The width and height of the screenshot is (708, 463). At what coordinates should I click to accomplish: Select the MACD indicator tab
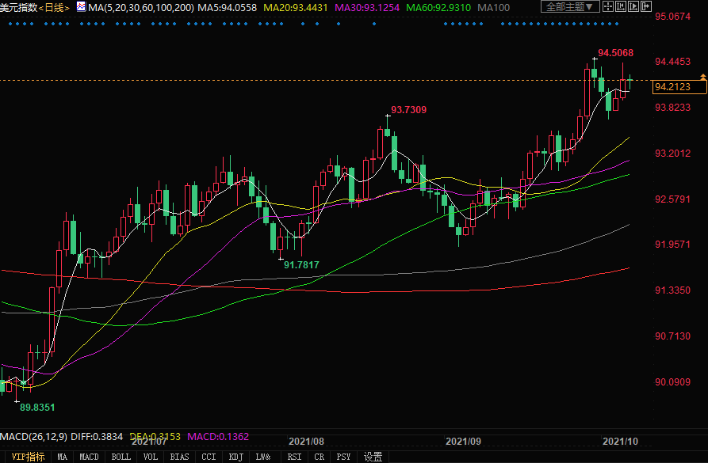pyautogui.click(x=89, y=457)
